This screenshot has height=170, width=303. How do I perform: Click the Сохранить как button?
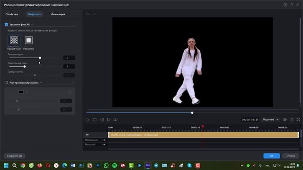coord(15,156)
